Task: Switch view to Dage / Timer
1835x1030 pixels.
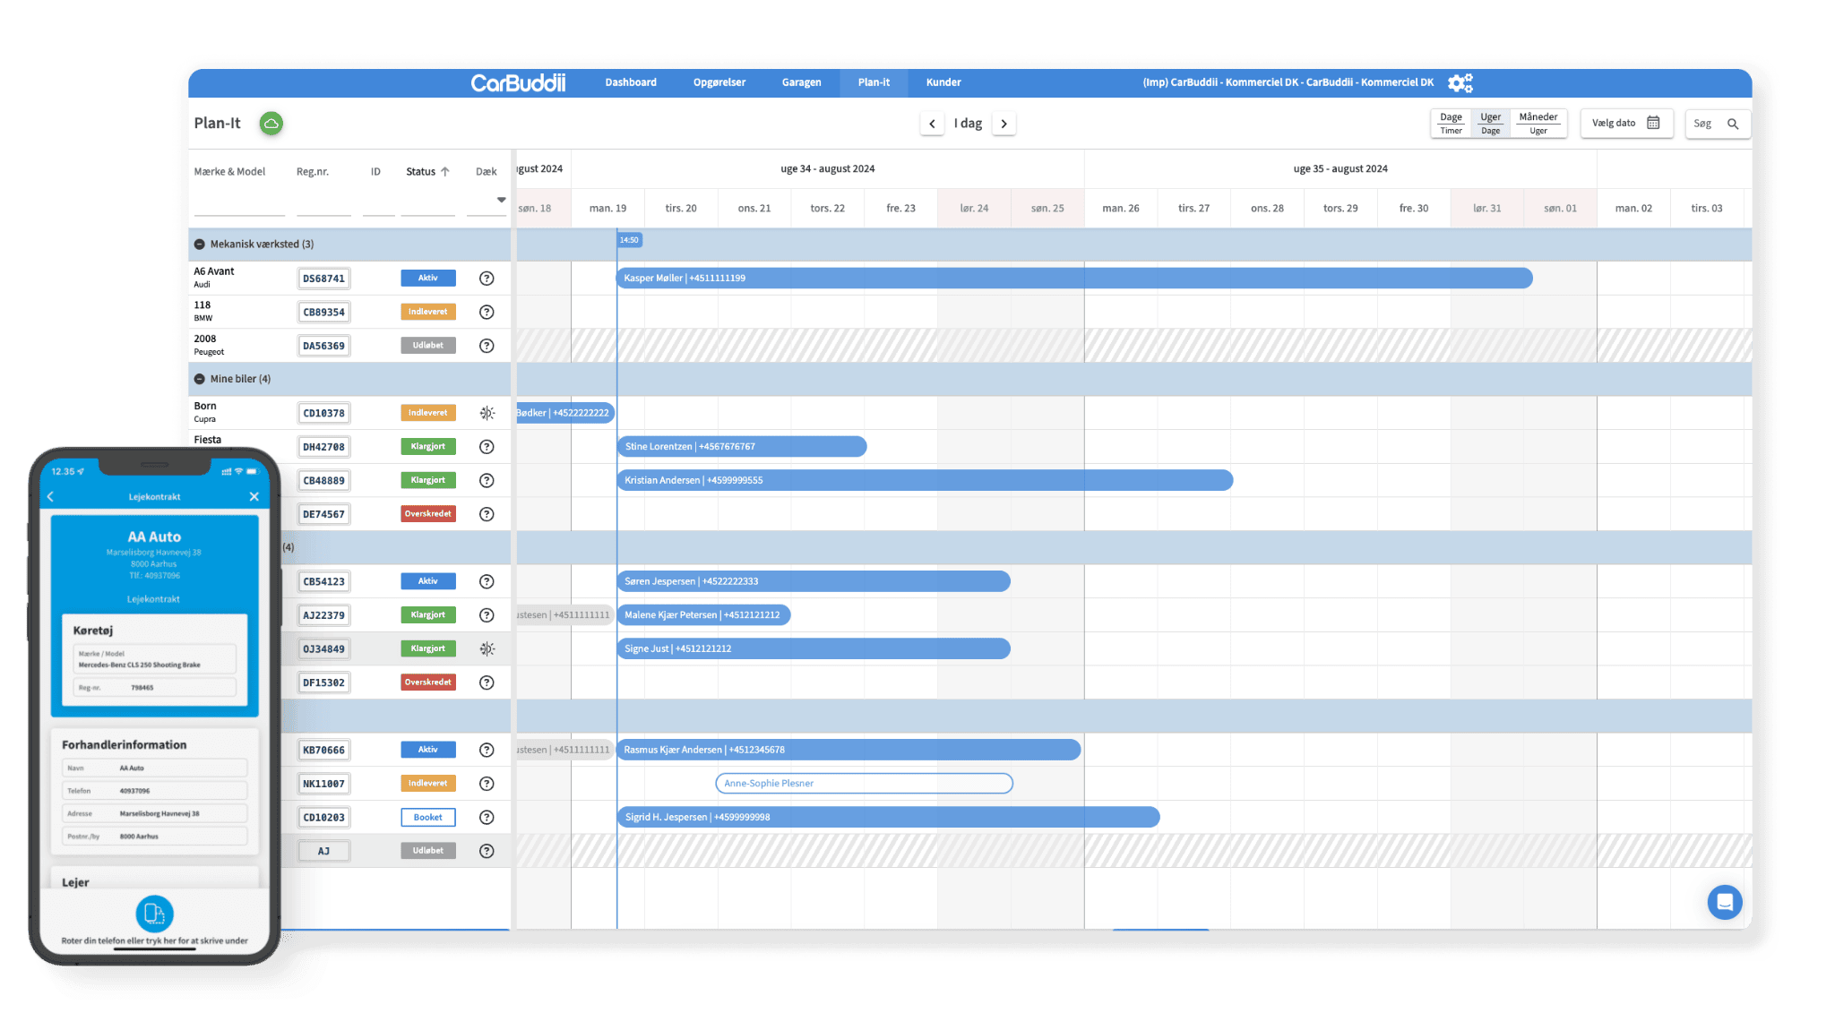Action: (x=1451, y=124)
